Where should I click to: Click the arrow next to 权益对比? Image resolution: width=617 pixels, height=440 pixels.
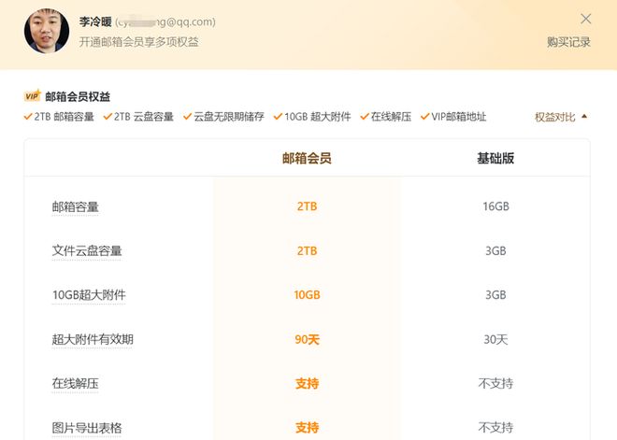(584, 117)
